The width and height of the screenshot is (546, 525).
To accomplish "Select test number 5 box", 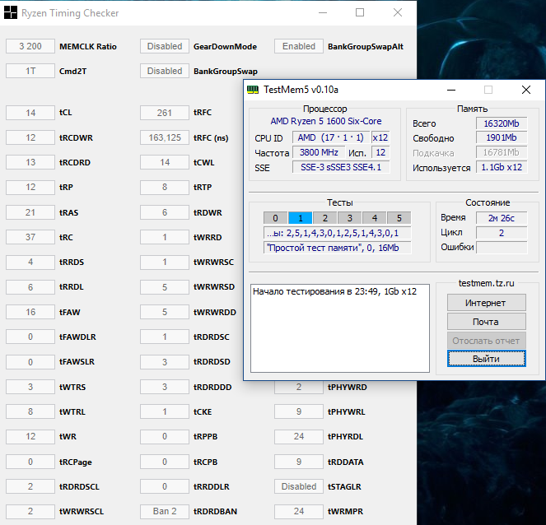I will [x=399, y=218].
